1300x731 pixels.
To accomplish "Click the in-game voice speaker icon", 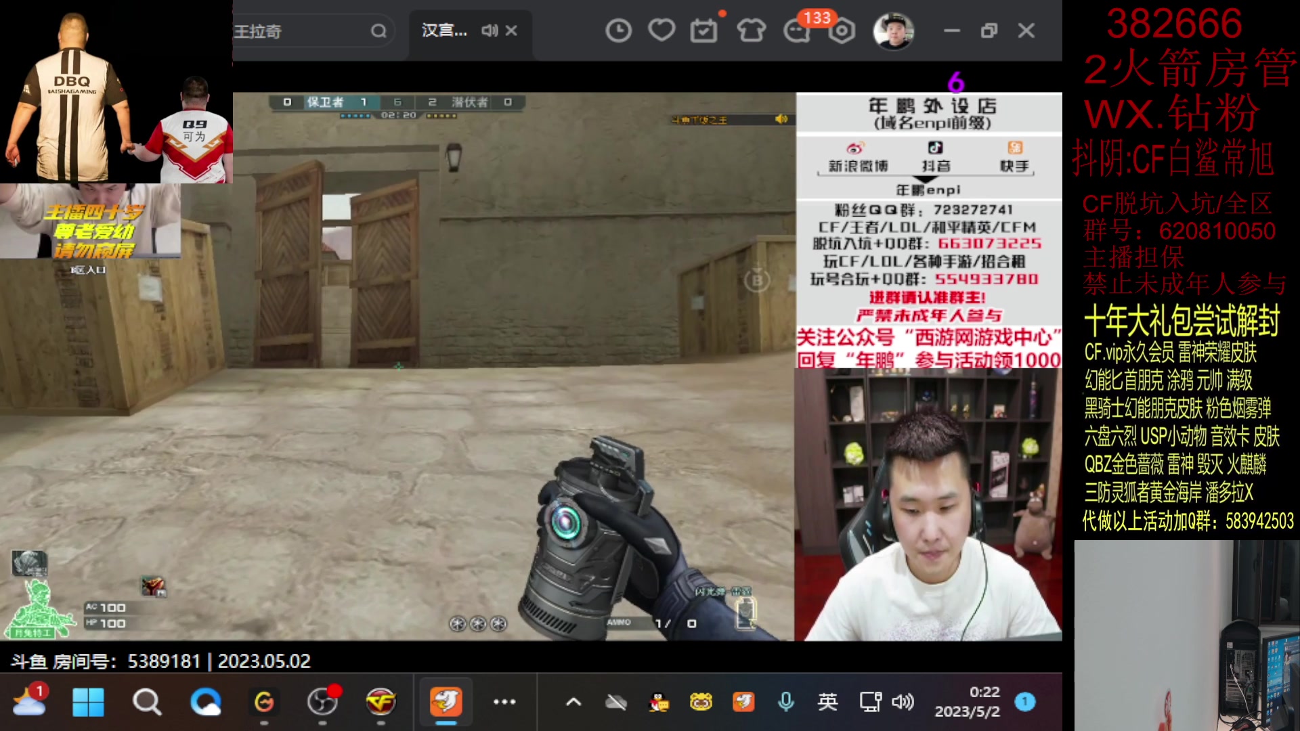I will pyautogui.click(x=781, y=119).
